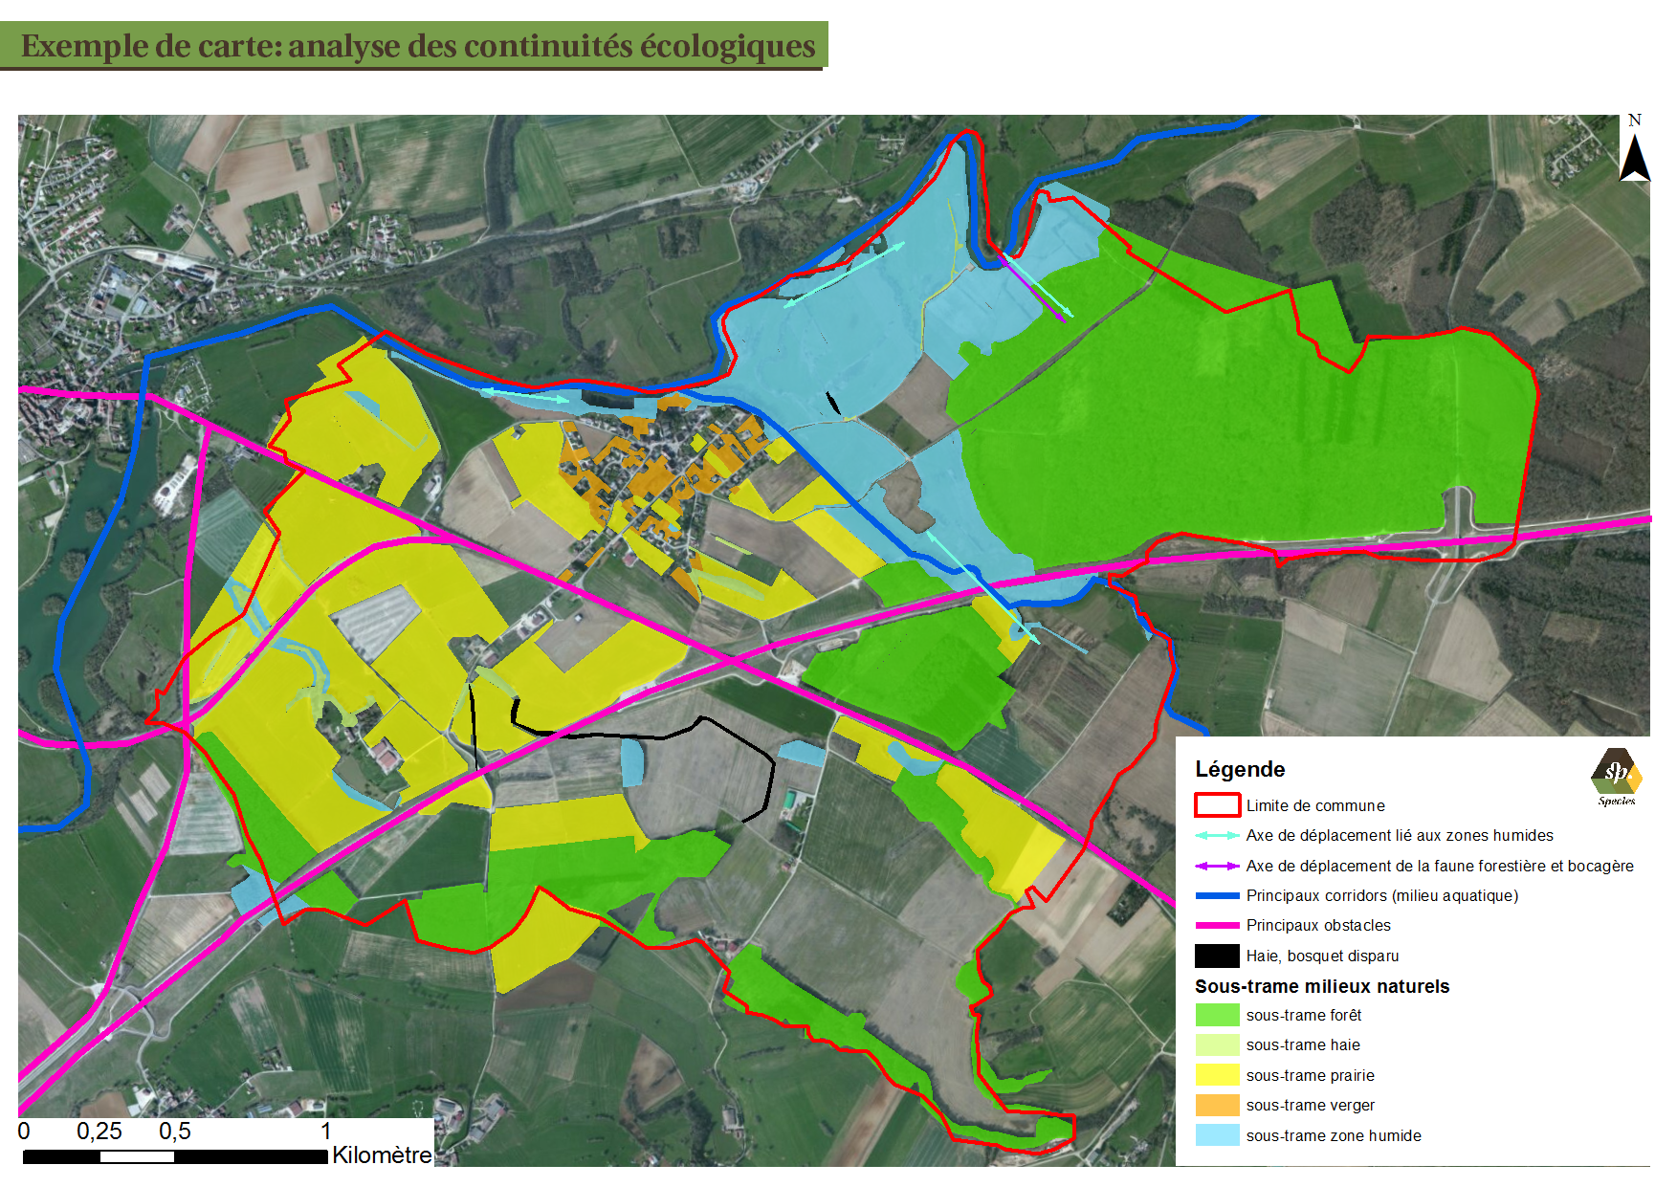The image size is (1677, 1187).
Task: Select the yellow sous-trame prairie swatch
Action: point(1217,1075)
